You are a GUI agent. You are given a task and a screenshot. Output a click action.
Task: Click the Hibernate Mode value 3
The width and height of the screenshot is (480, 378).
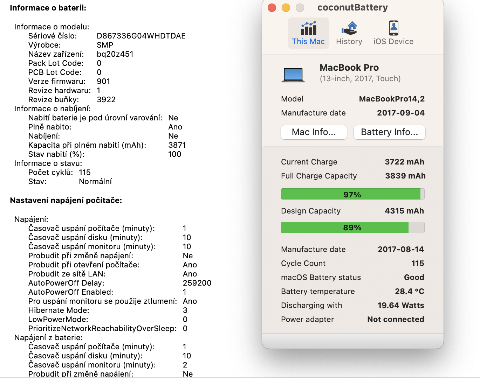click(185, 310)
